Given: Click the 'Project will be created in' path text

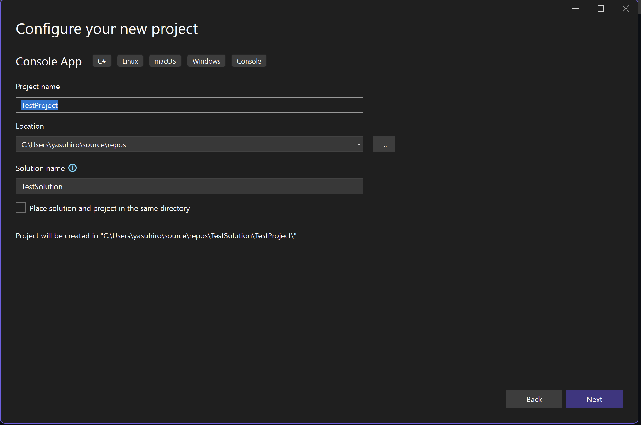Looking at the screenshot, I should pyautogui.click(x=156, y=236).
